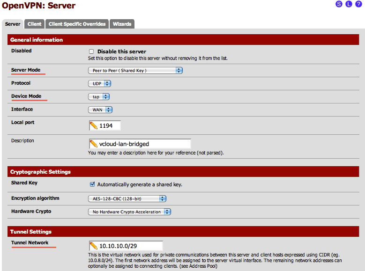Click the Protocol label
Image resolution: width=365 pixels, height=271 pixels.
[21, 83]
